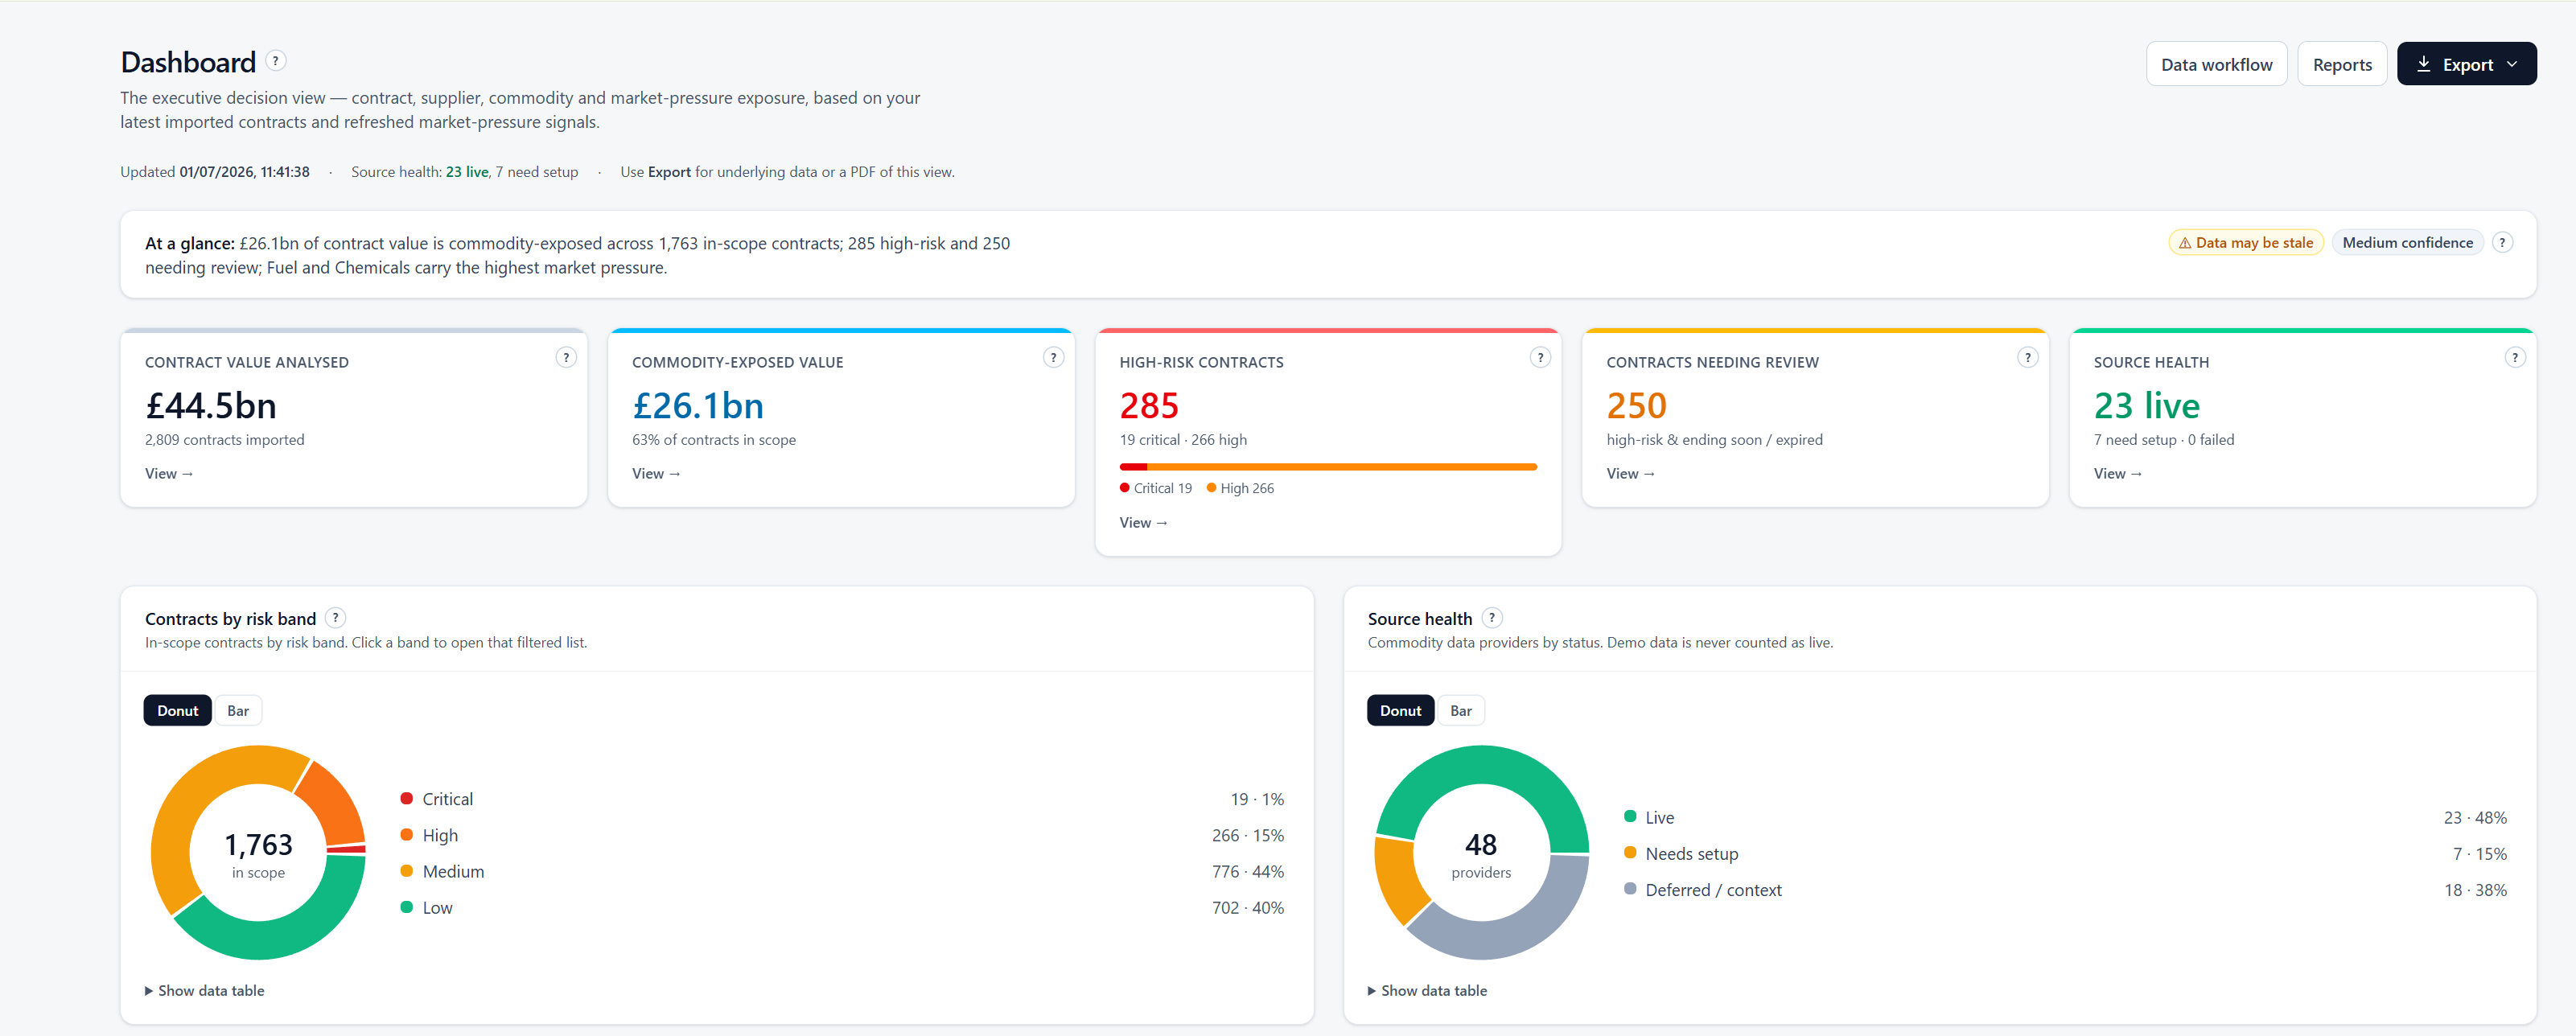Open the help icon beside Dashboard title
The width and height of the screenshot is (2576, 1036).
click(x=276, y=61)
